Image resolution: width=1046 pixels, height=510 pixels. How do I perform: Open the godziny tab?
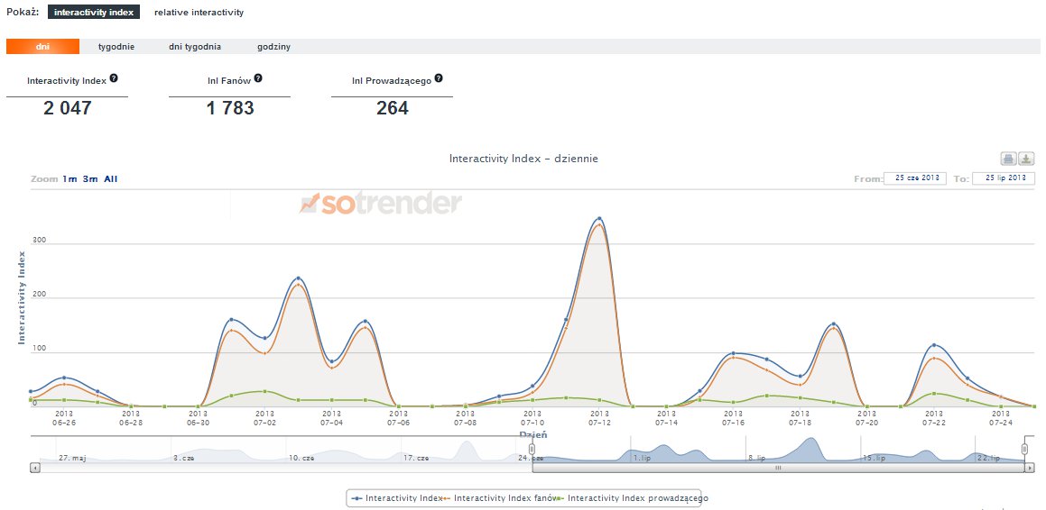[x=273, y=47]
